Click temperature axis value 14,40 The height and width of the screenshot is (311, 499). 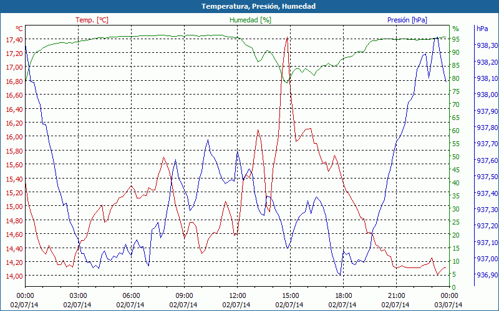point(14,248)
